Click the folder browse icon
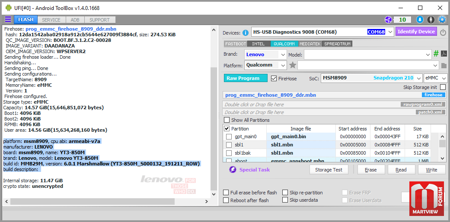Viewport: 450px width, 222px height. pyautogui.click(x=444, y=66)
